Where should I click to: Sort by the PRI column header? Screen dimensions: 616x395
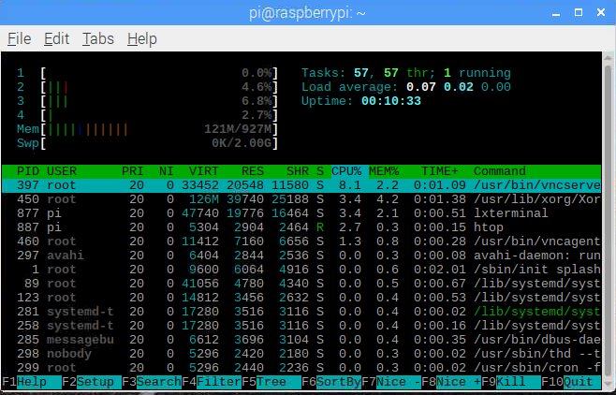(x=132, y=171)
